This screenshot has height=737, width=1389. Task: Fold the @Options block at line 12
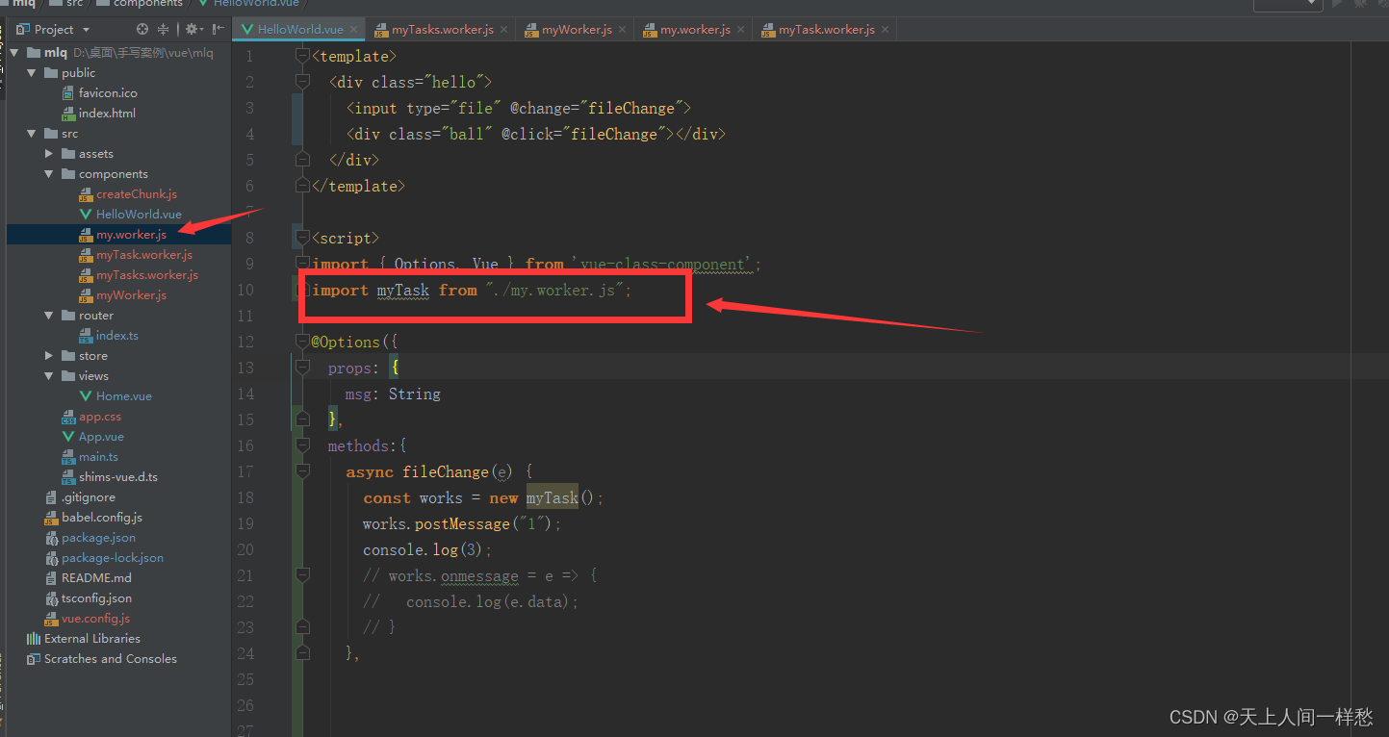(302, 342)
